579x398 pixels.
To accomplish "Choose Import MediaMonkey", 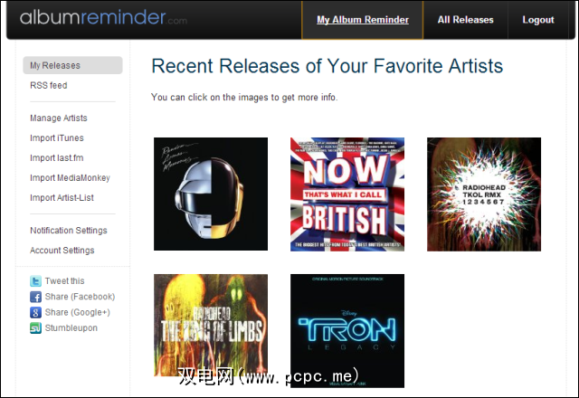I will pyautogui.click(x=71, y=178).
